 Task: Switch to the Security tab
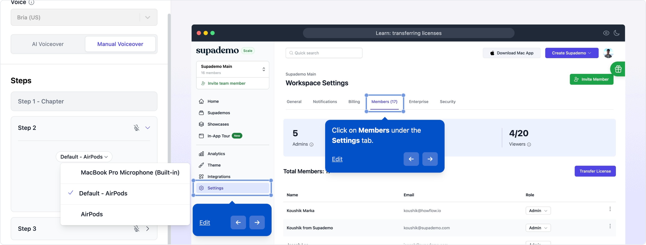[x=448, y=102]
